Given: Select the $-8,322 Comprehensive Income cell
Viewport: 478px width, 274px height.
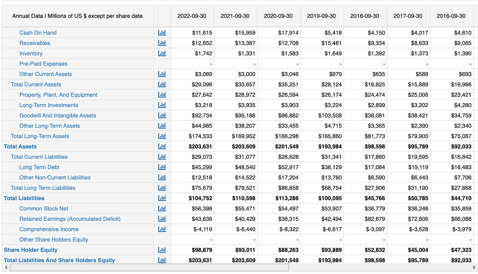Looking at the screenshot, I should [x=279, y=229].
